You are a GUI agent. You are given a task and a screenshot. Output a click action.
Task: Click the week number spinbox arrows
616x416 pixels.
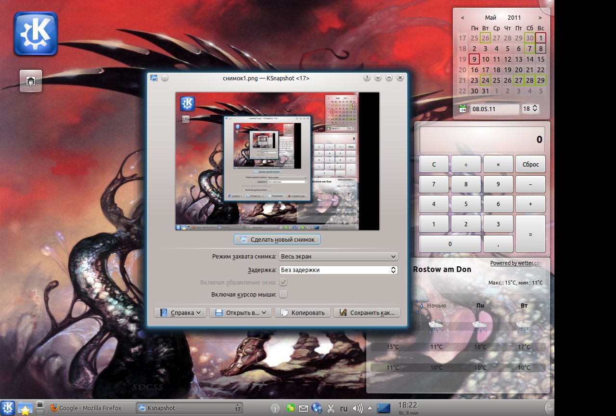pos(535,109)
